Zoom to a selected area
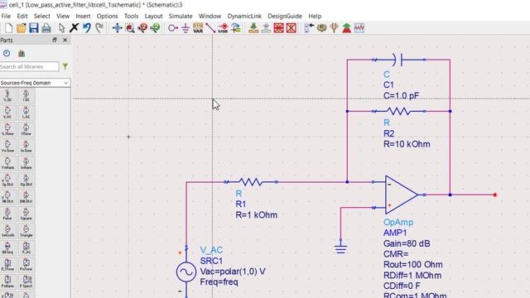This screenshot has width=530, height=298. 130,28
